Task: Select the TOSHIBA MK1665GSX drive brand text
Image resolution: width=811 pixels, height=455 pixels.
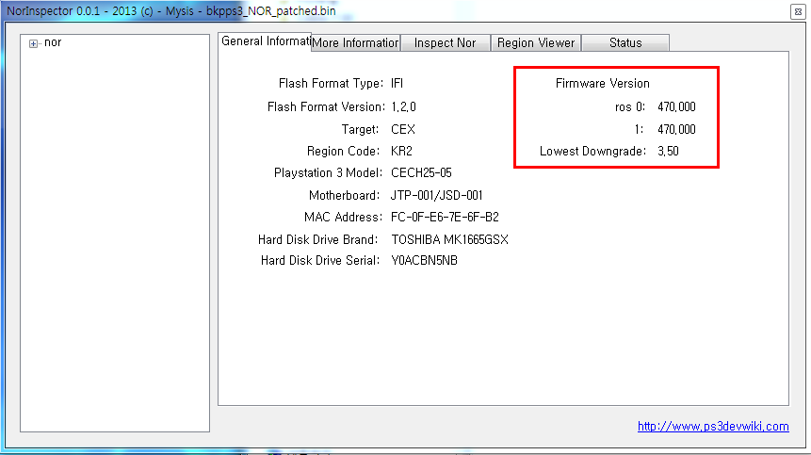Action: (449, 239)
